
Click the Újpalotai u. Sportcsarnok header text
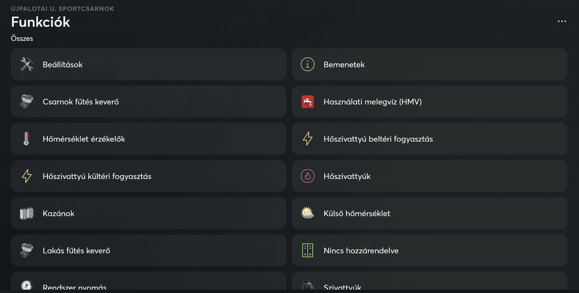click(63, 9)
